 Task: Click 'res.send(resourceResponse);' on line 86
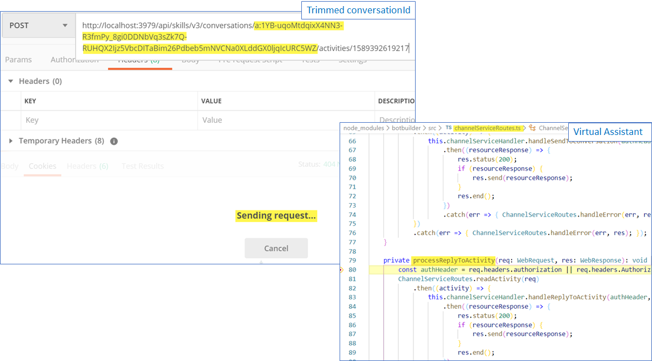tap(523, 334)
